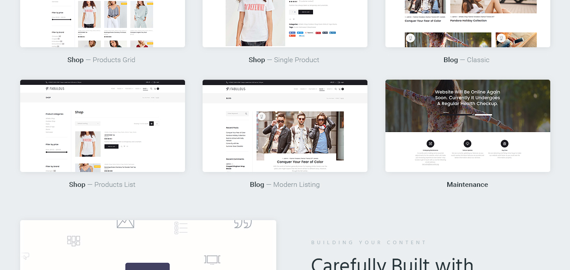Open the Shop Products Grid demo thumbnail

coord(103,24)
